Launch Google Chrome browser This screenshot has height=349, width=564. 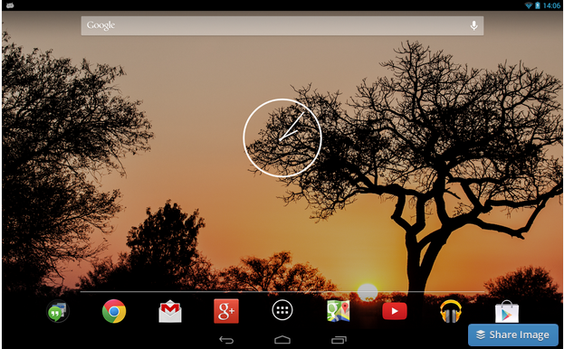[x=114, y=311]
